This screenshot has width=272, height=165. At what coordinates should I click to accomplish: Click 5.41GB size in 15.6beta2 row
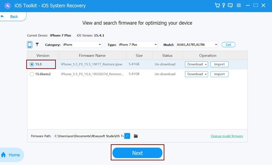click(134, 74)
